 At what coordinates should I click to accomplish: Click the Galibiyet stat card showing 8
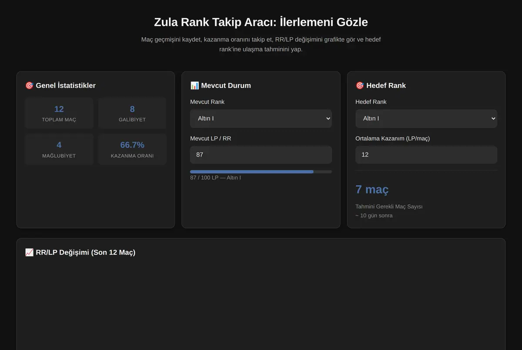pyautogui.click(x=132, y=113)
